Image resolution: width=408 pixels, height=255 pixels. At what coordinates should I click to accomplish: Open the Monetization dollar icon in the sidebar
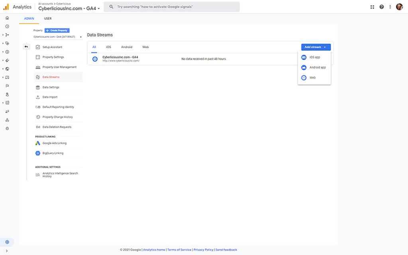click(7, 52)
